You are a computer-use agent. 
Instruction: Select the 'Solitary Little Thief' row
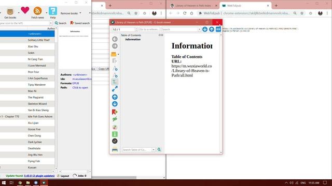click(27, 40)
